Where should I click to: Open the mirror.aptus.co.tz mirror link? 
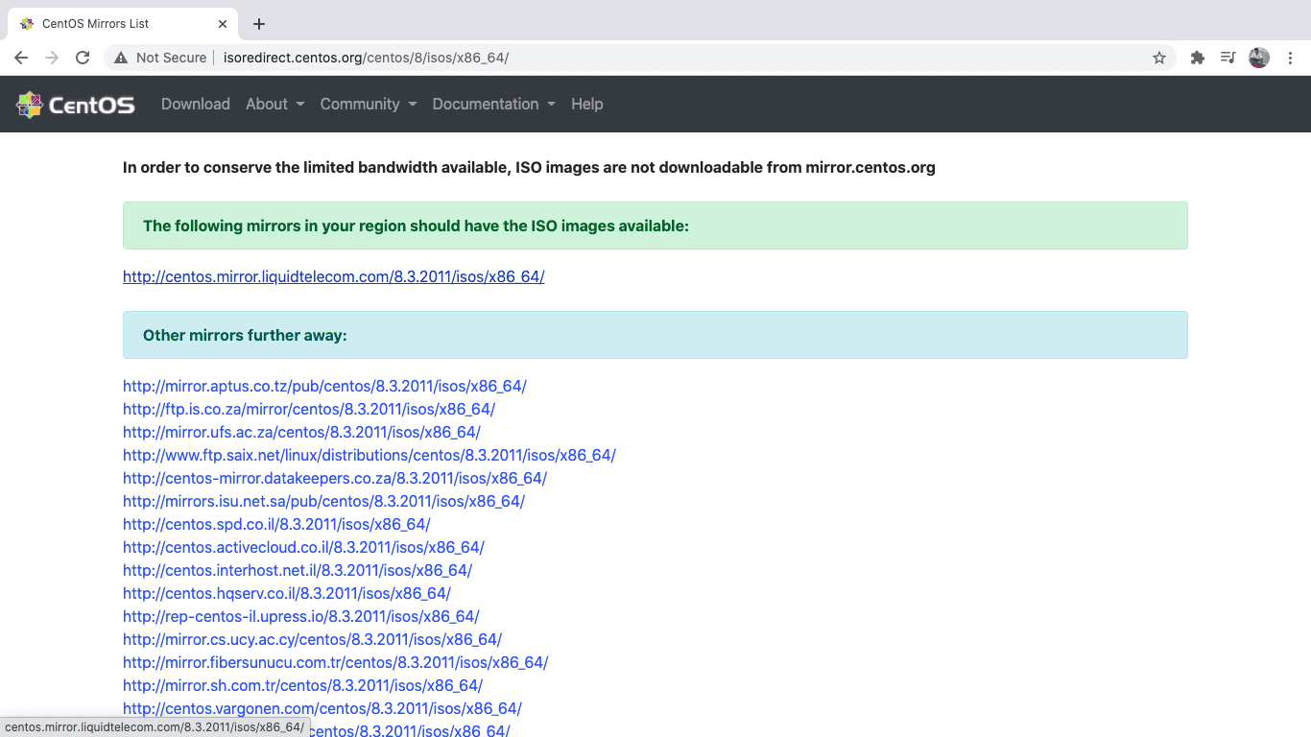click(x=324, y=386)
